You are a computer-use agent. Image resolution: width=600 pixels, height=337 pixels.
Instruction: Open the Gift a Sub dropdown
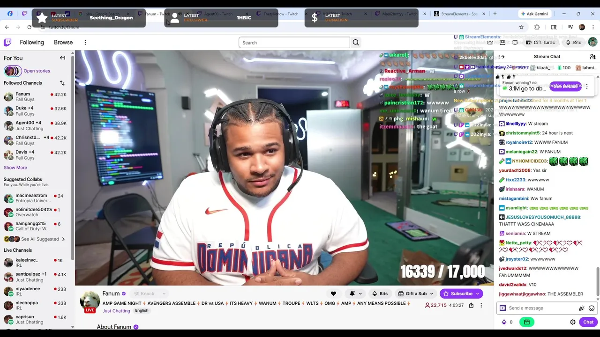point(416,294)
